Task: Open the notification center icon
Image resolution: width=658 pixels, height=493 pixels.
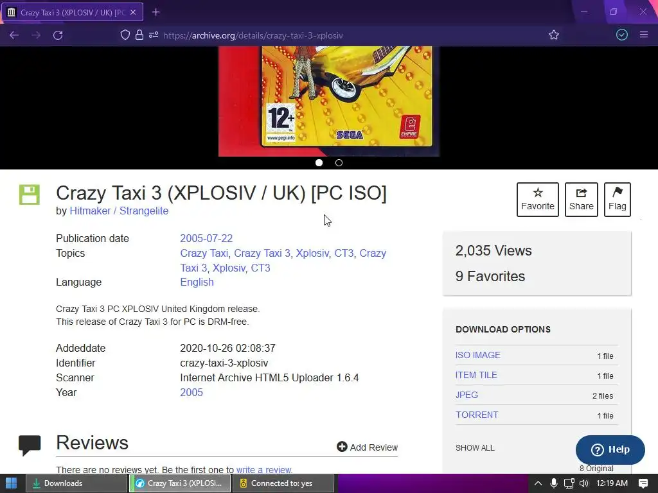Action: [x=643, y=483]
